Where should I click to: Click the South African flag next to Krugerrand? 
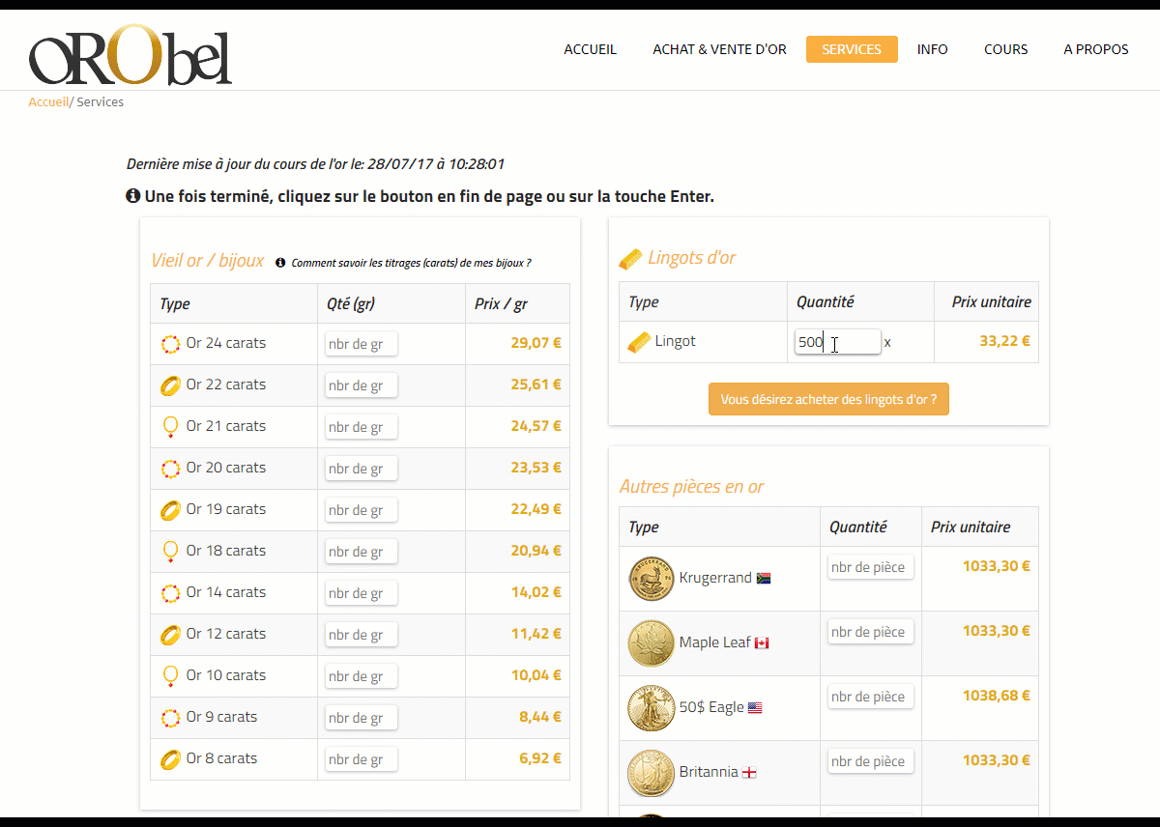click(x=764, y=579)
